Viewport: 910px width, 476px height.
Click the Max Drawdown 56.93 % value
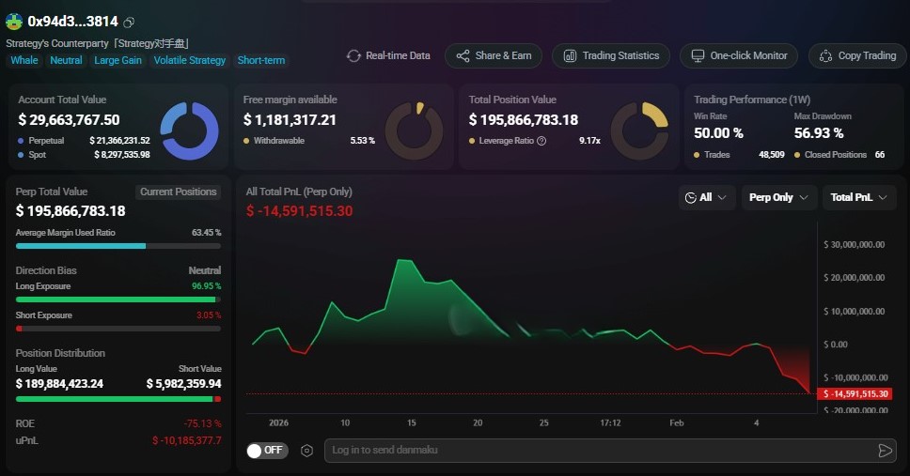[818, 133]
